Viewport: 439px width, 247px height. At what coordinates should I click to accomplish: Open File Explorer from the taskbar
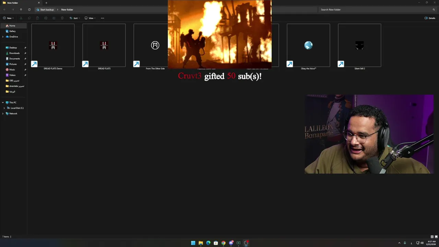(x=201, y=243)
